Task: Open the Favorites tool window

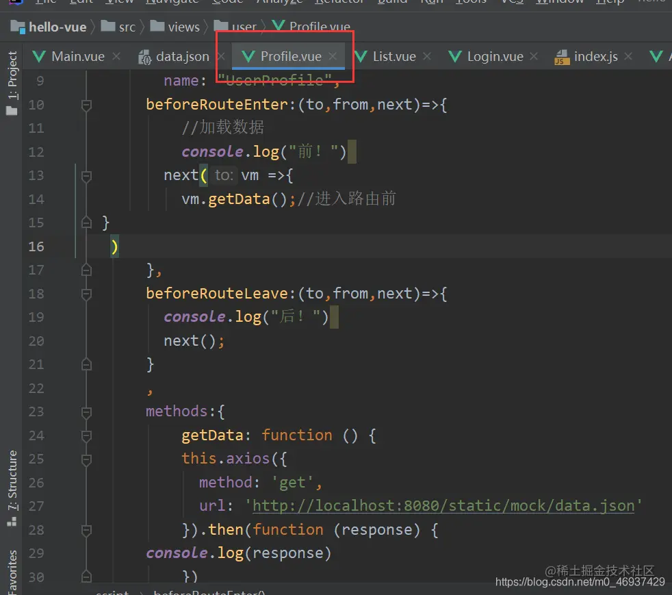Action: point(12,572)
